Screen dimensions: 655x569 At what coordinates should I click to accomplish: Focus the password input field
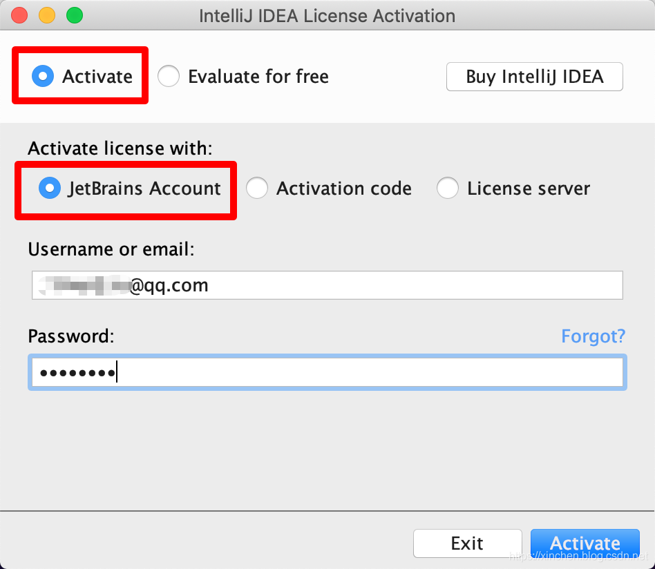pyautogui.click(x=327, y=372)
